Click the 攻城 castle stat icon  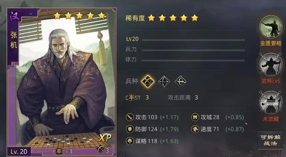click(x=195, y=117)
